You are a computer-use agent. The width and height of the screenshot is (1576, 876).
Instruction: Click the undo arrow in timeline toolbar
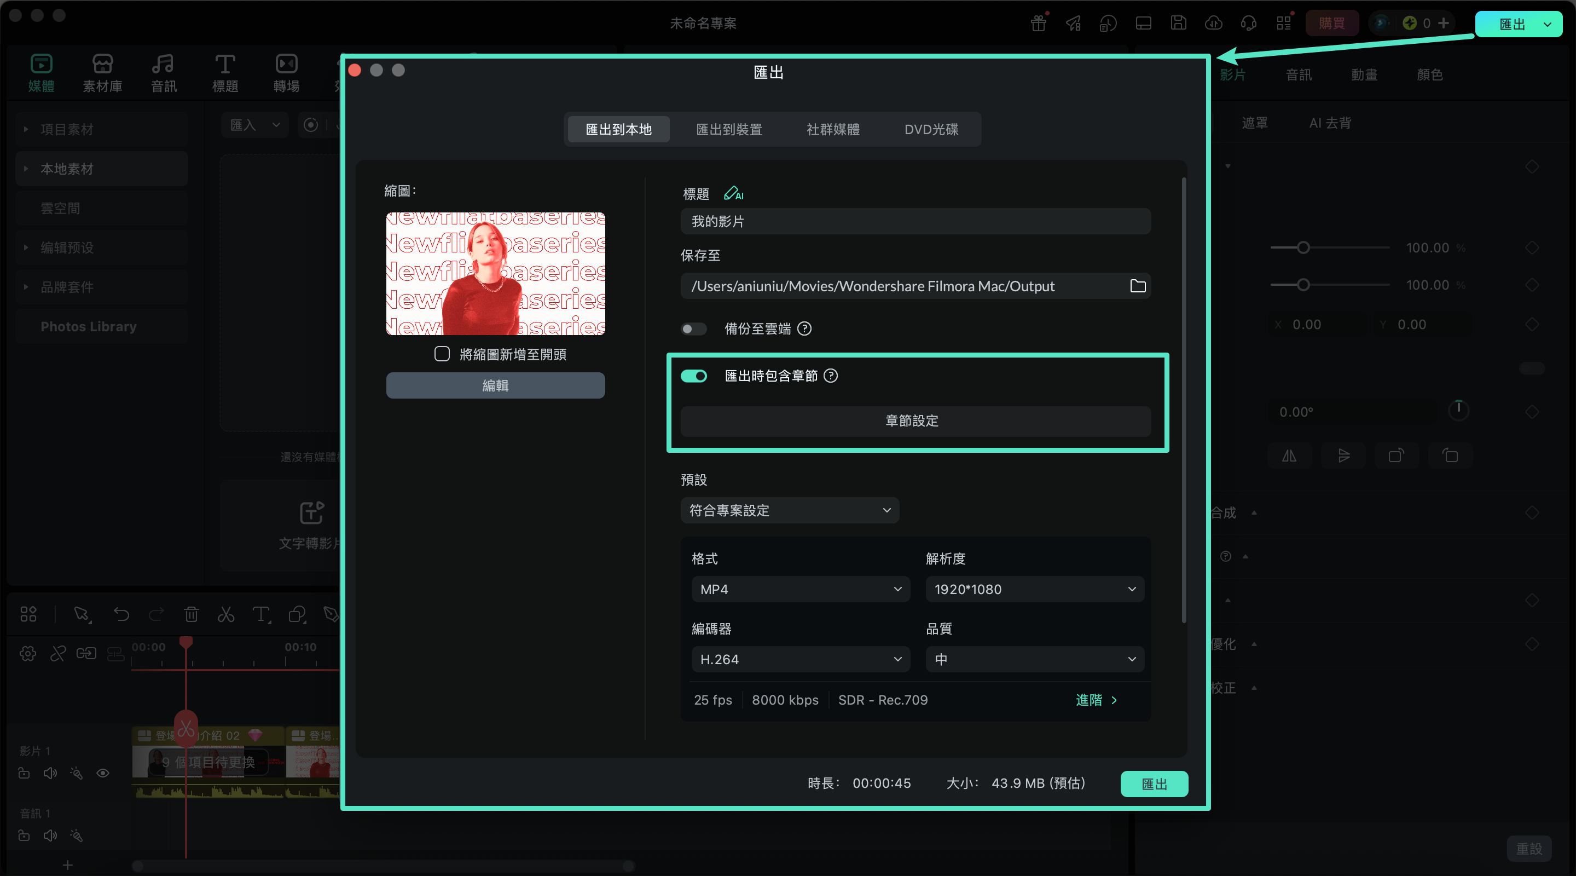(x=121, y=614)
